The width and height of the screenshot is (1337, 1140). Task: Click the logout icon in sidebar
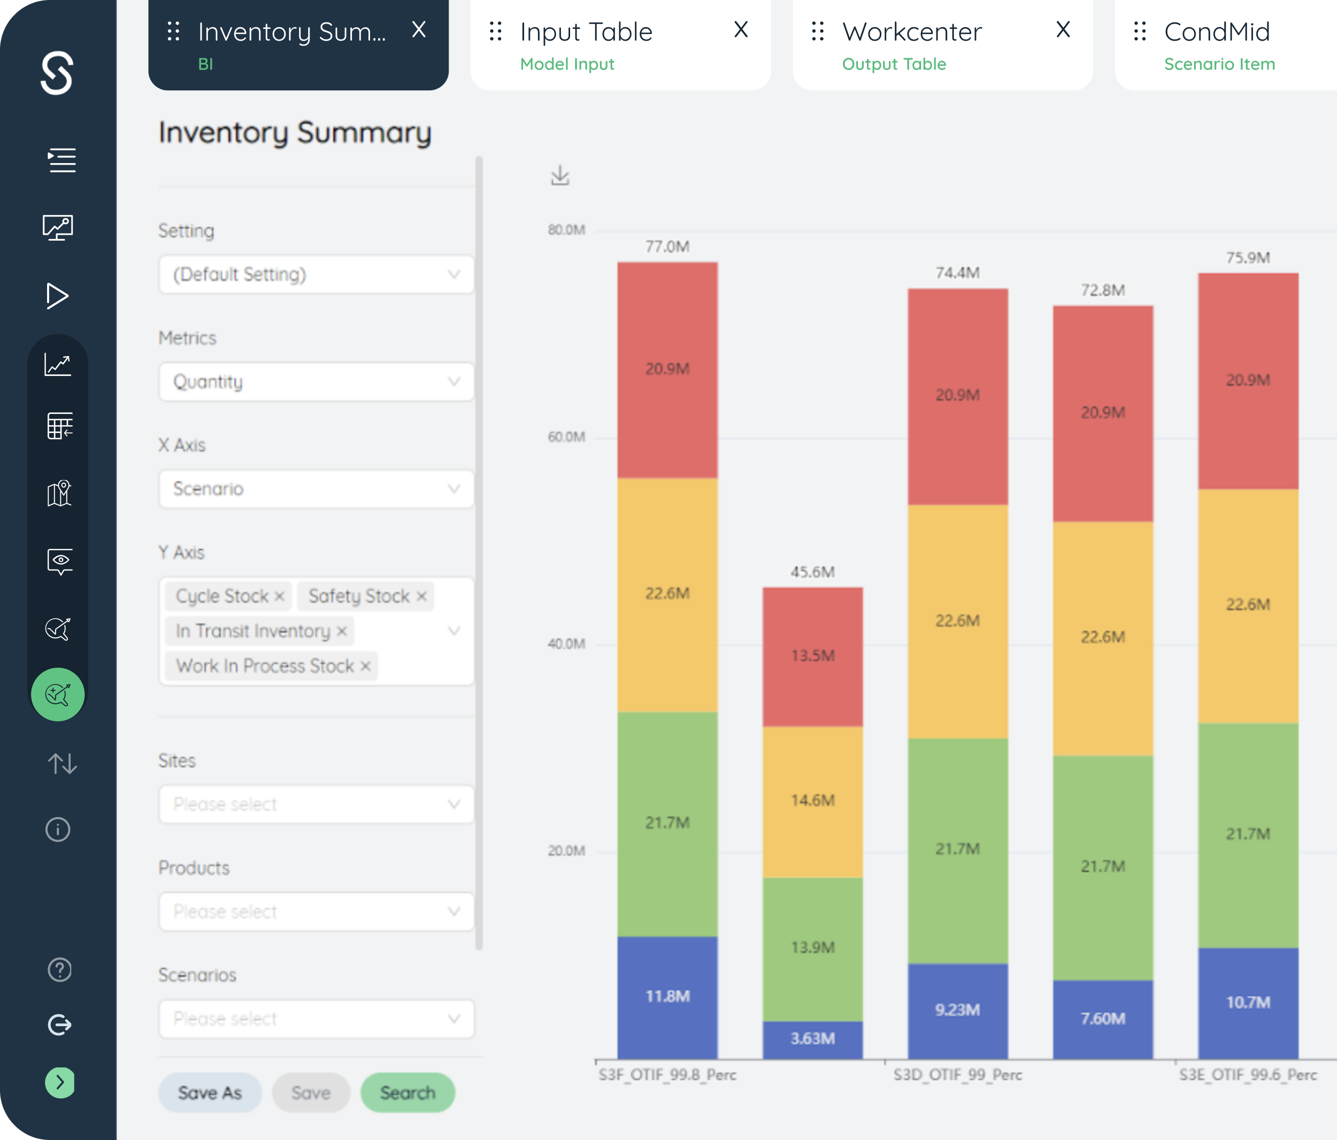click(x=59, y=1025)
